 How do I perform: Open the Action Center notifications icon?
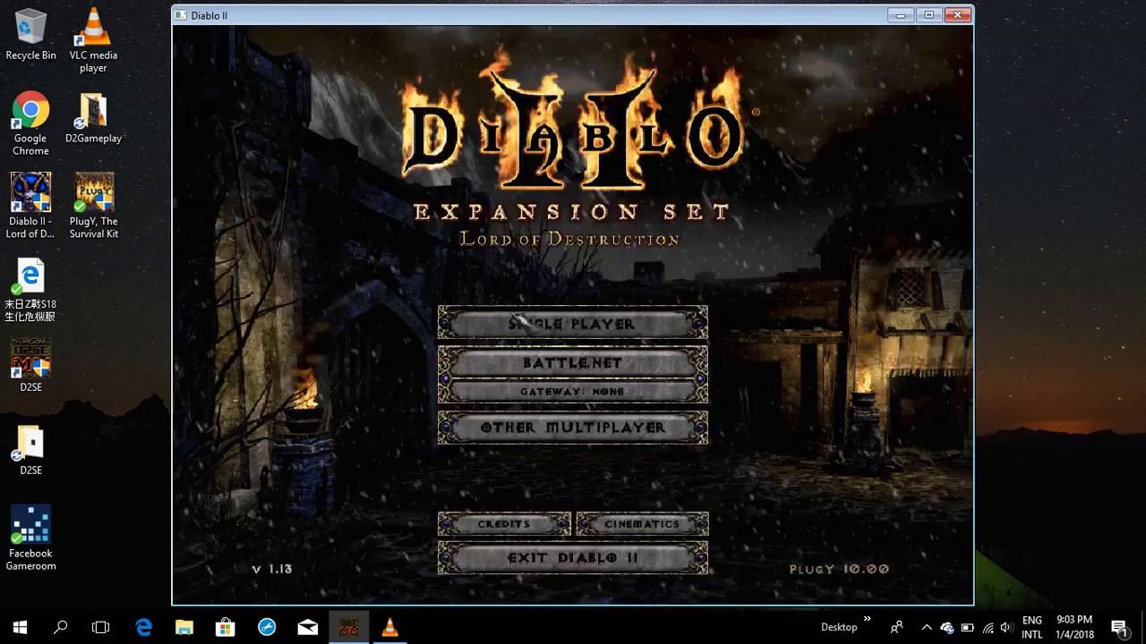(x=1118, y=627)
